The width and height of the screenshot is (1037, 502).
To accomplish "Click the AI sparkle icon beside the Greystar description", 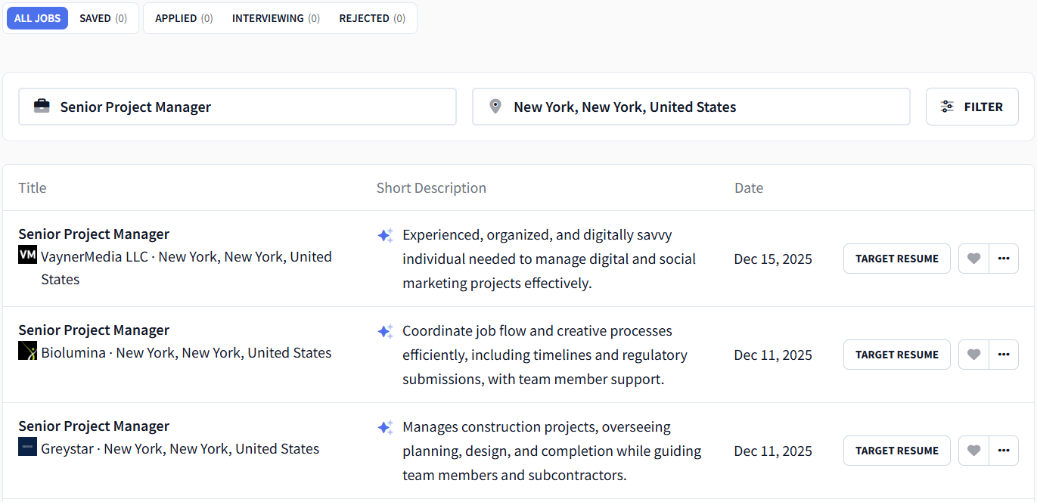I will (x=385, y=426).
